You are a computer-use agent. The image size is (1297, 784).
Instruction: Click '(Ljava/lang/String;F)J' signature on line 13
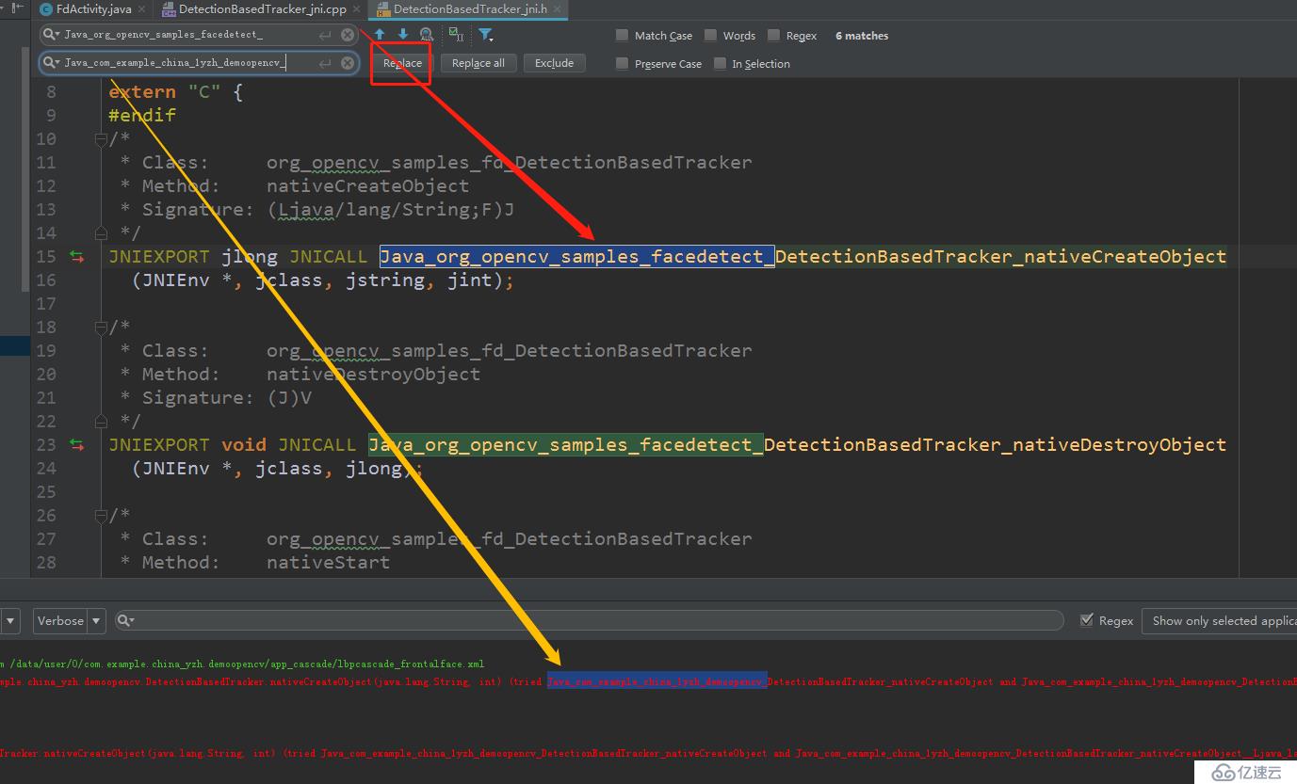pyautogui.click(x=390, y=209)
